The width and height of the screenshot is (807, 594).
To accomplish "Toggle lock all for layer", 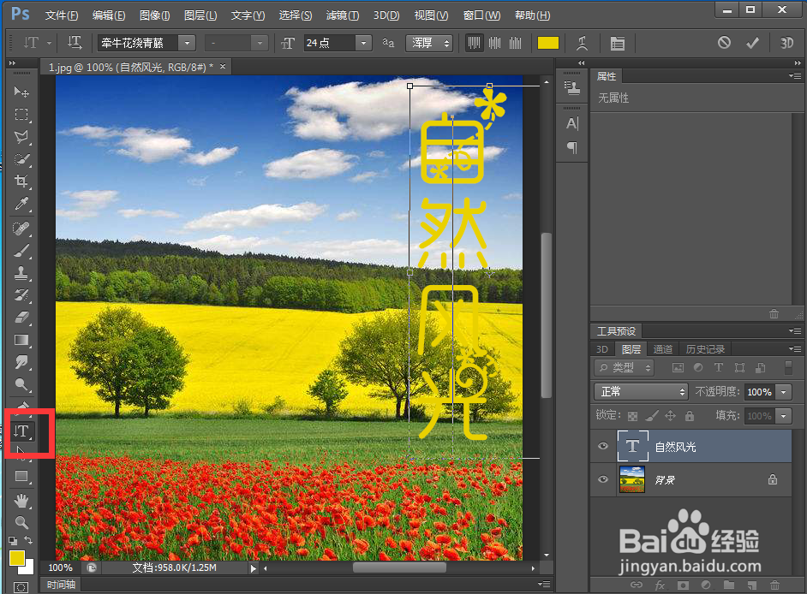I will [x=690, y=415].
